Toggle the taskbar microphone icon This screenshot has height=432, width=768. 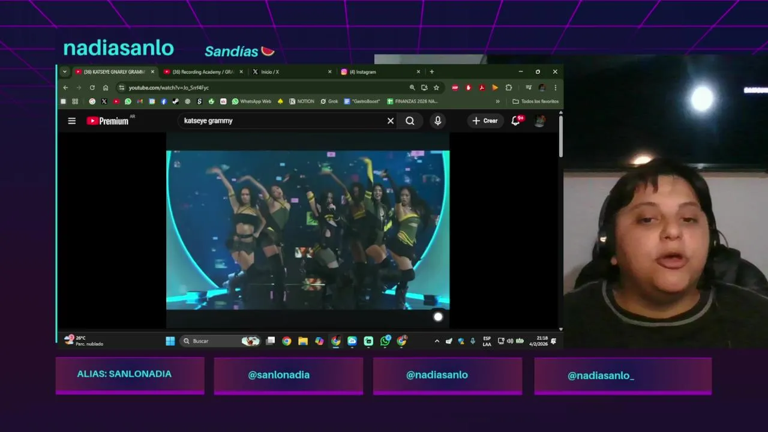click(473, 341)
